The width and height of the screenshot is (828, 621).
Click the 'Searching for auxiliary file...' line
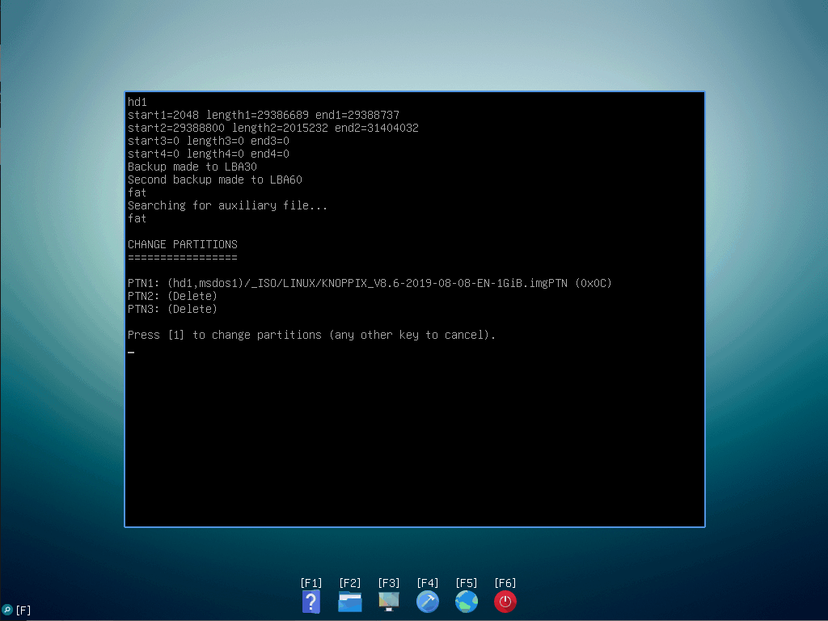pos(228,205)
